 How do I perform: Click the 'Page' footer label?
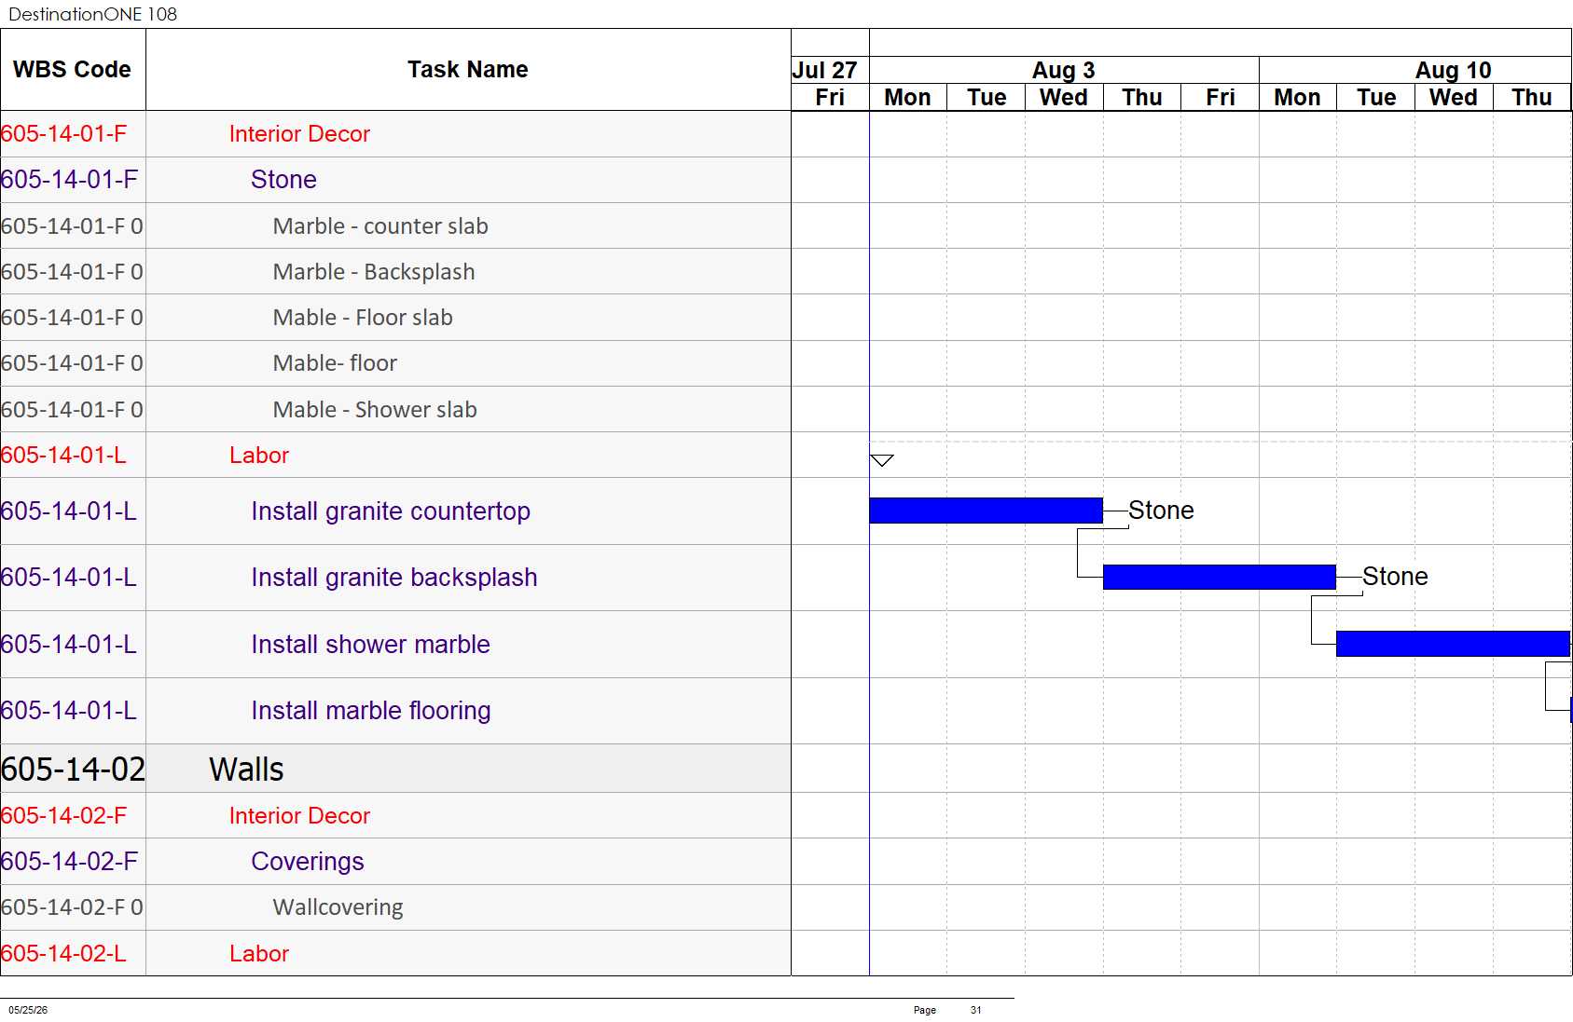(x=925, y=1010)
